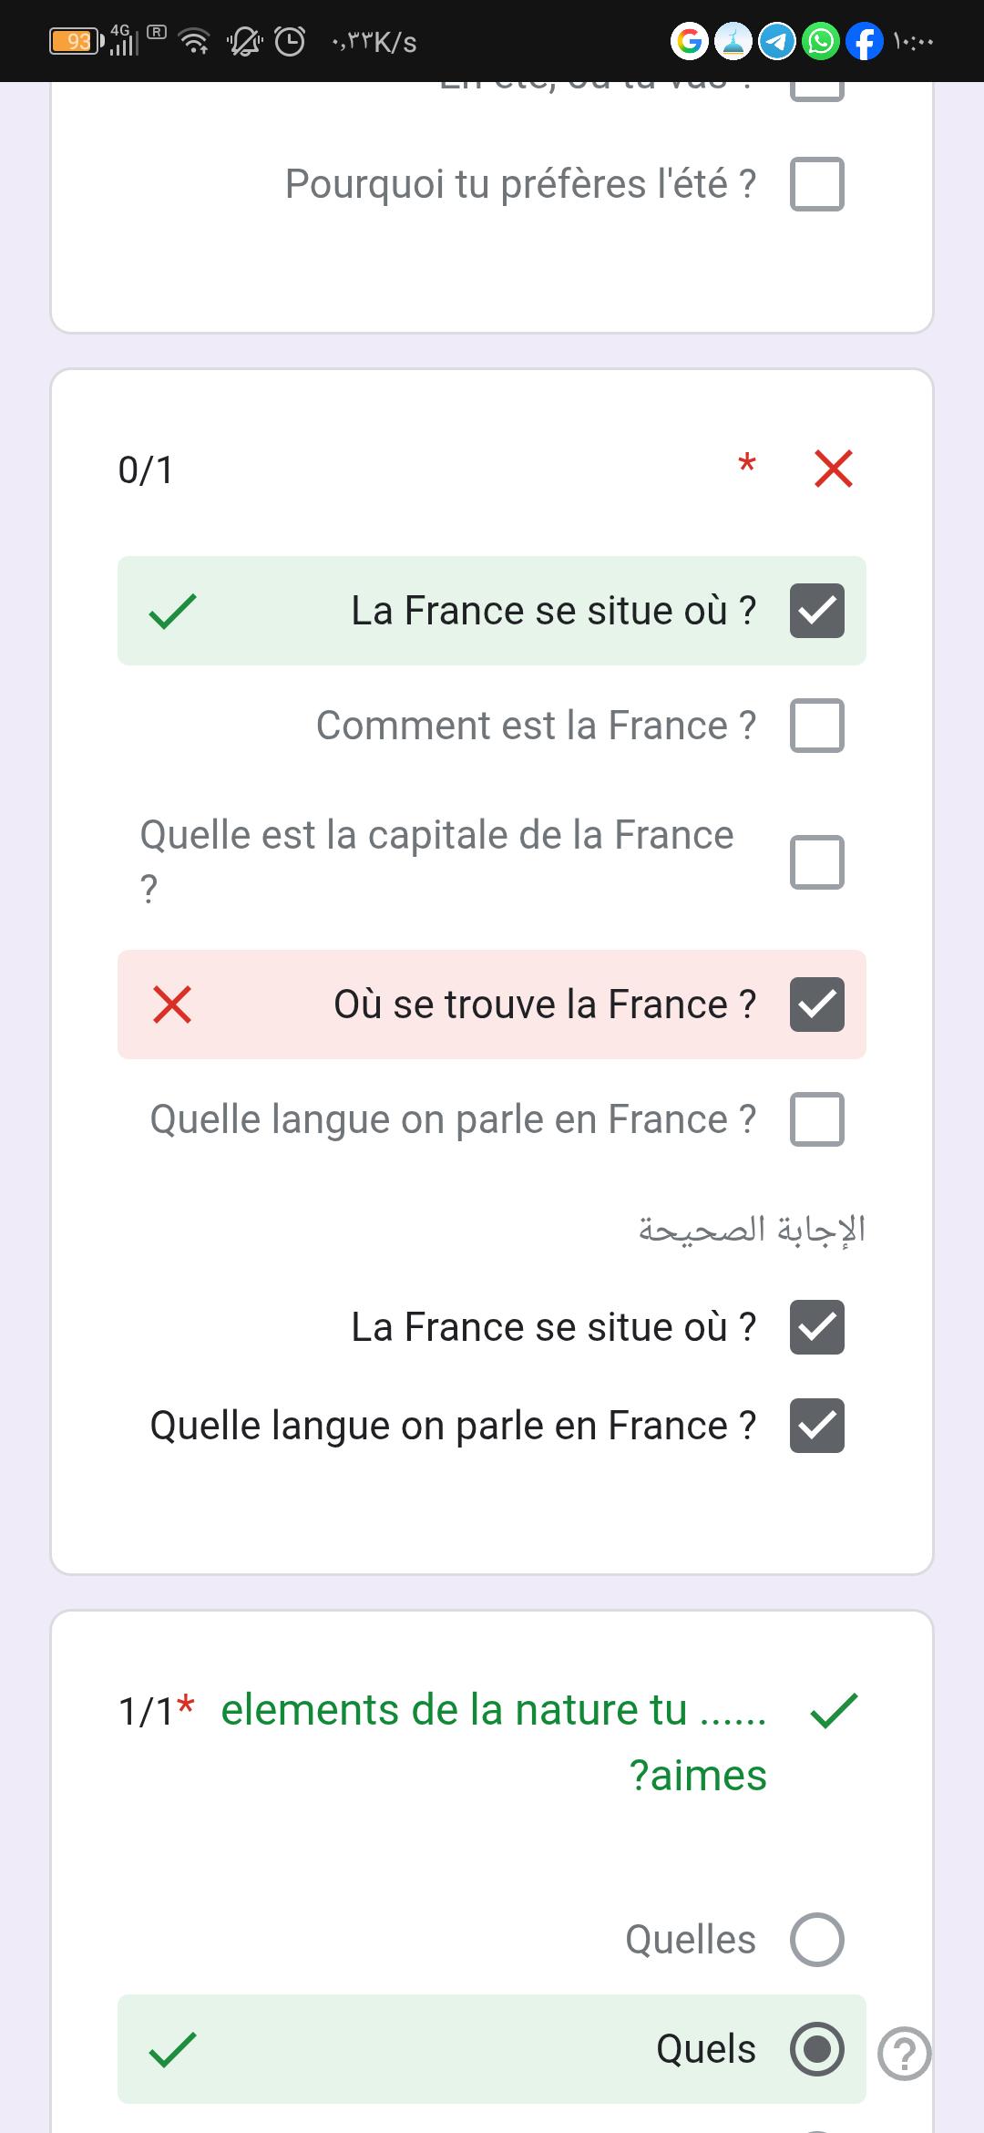The height and width of the screenshot is (2133, 984).
Task: Tap the green checkmark beside 1/1 question
Action: [x=833, y=1711]
